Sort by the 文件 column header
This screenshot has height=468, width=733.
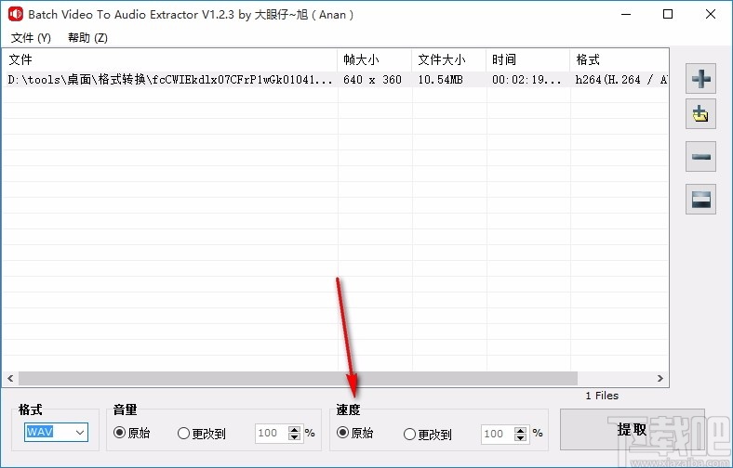169,59
